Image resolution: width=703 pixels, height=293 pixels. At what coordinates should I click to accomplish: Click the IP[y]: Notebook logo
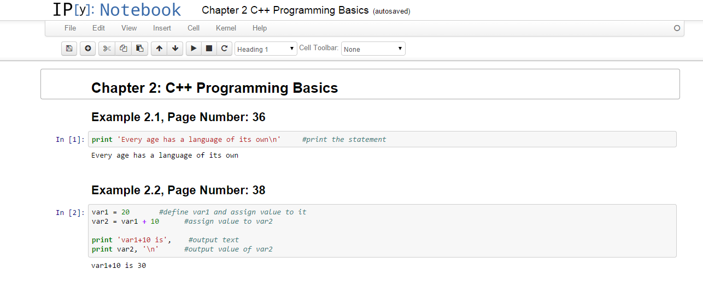[x=117, y=10]
